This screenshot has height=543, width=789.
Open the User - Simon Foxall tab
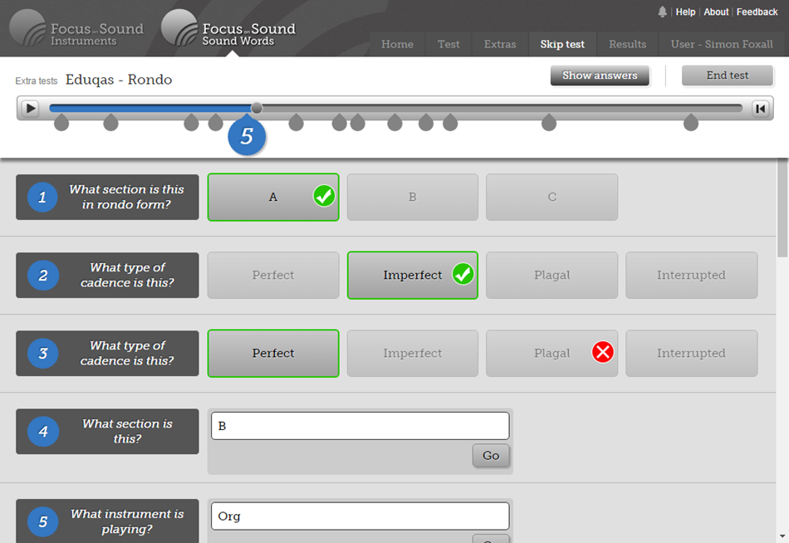(722, 44)
